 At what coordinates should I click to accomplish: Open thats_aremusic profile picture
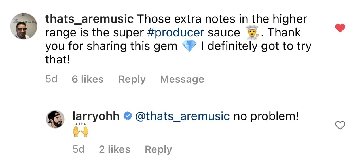click(x=24, y=26)
